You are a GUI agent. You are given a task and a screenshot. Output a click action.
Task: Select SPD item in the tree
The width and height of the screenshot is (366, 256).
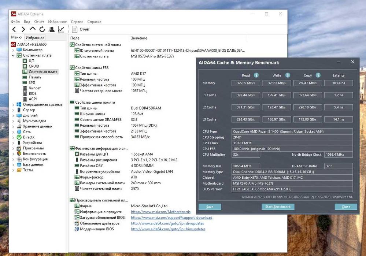[x=32, y=83]
